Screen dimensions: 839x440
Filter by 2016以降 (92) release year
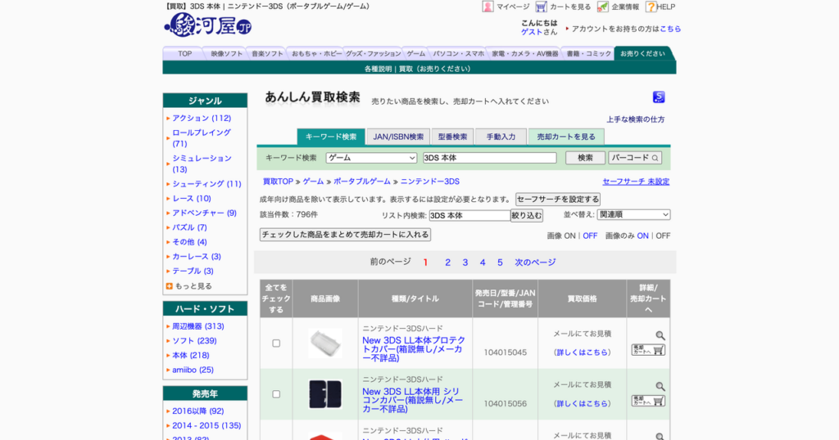pos(198,411)
